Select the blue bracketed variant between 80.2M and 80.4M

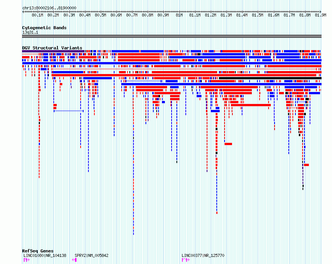(x=69, y=111)
